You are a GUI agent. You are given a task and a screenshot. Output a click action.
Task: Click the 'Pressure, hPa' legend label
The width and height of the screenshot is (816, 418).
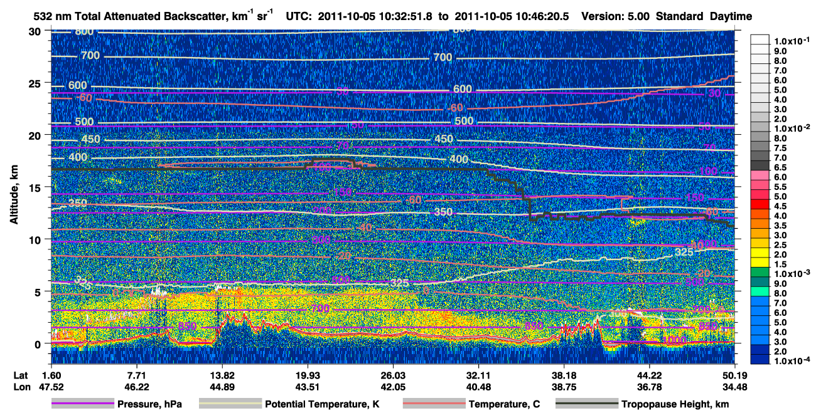[149, 405]
